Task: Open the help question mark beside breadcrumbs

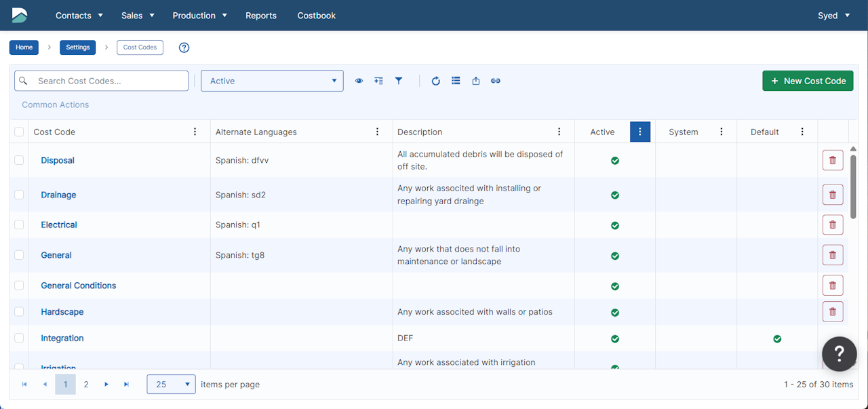Action: click(184, 47)
